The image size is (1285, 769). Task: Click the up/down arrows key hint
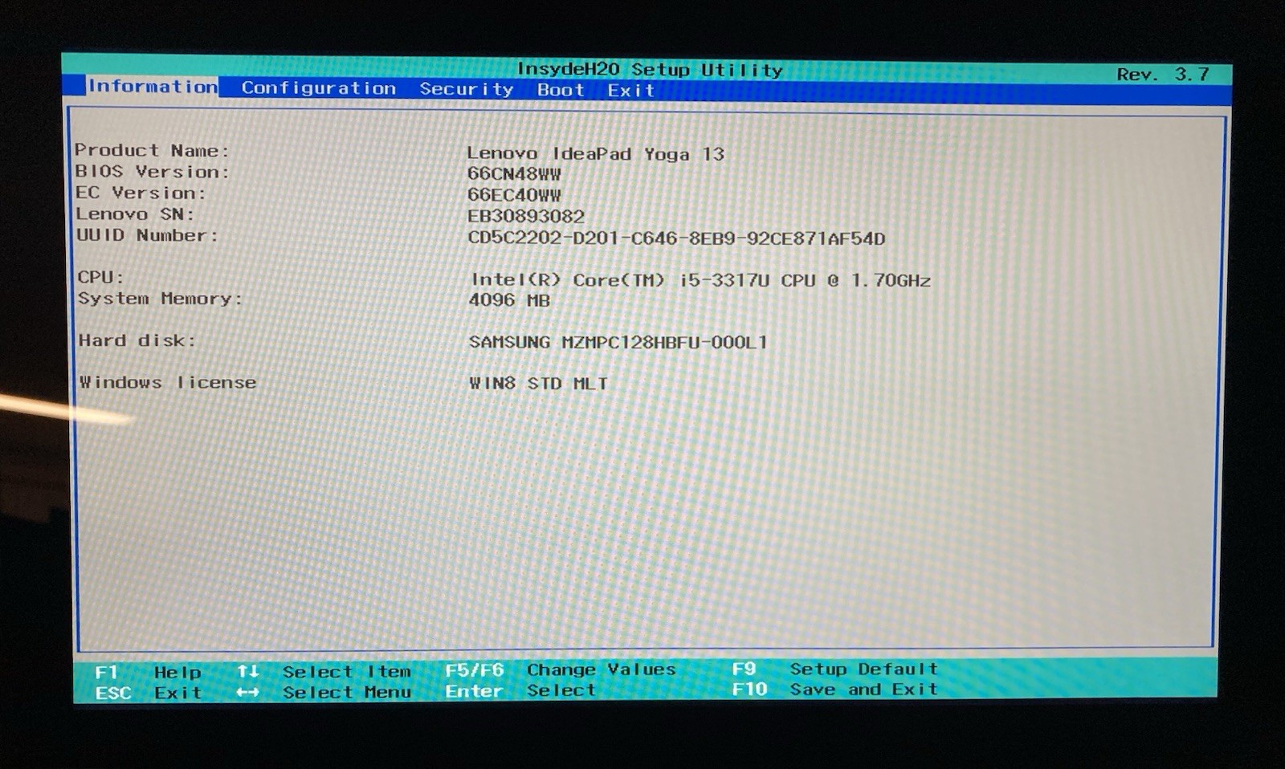coord(248,671)
